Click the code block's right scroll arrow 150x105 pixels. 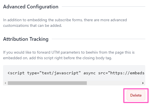(143, 83)
